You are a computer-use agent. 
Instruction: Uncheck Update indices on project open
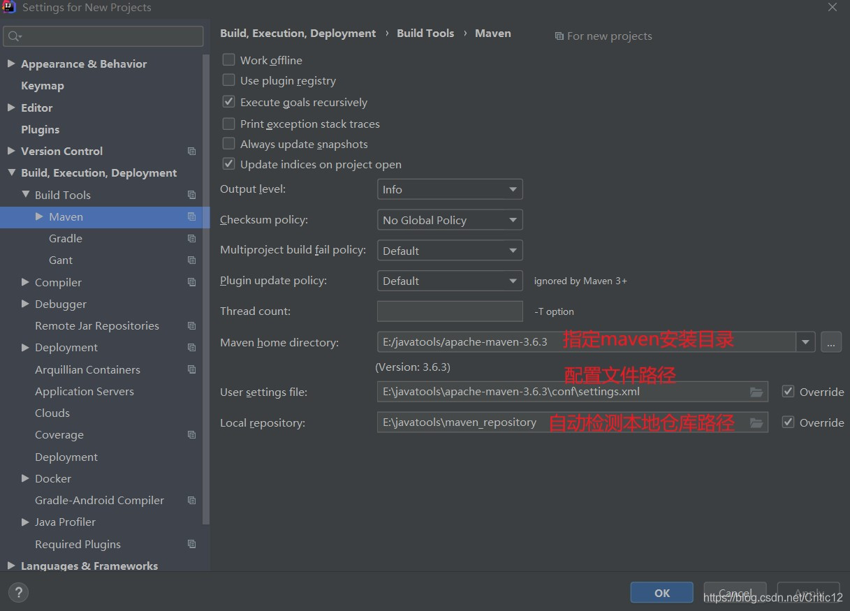[228, 164]
